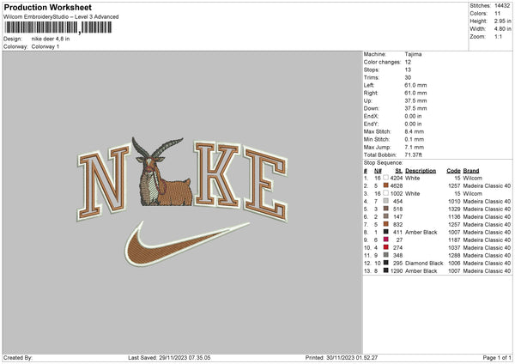Image resolution: width=515 pixels, height=364 pixels.
Task: Click the black swatch for 1290 Amber Black
Action: point(386,270)
